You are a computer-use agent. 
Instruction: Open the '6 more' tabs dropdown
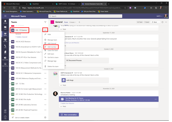pyautogui.click(x=73, y=22)
